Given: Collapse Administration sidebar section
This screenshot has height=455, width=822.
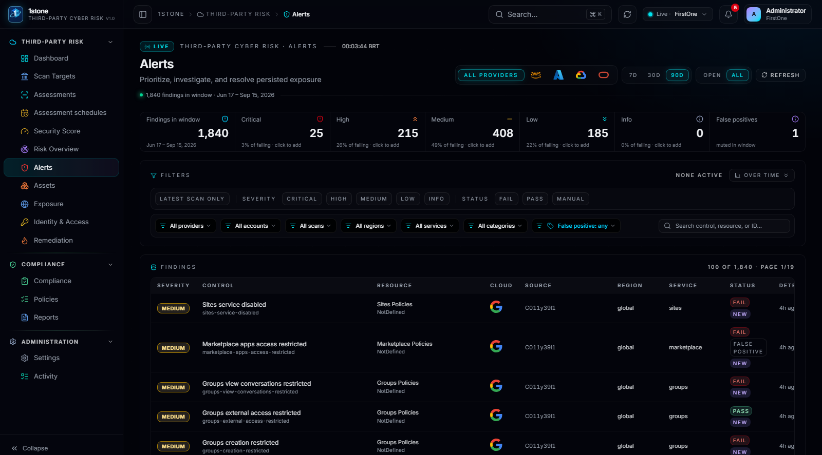Looking at the screenshot, I should pyautogui.click(x=110, y=342).
